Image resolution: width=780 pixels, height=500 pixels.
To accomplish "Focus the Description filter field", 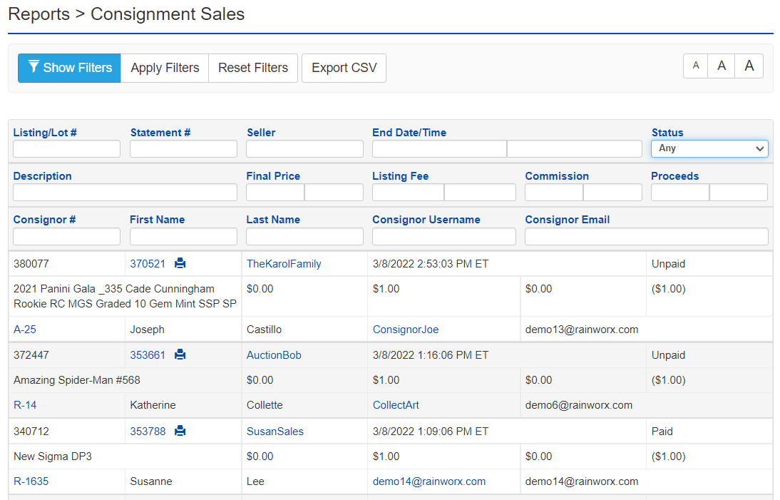I will [125, 192].
